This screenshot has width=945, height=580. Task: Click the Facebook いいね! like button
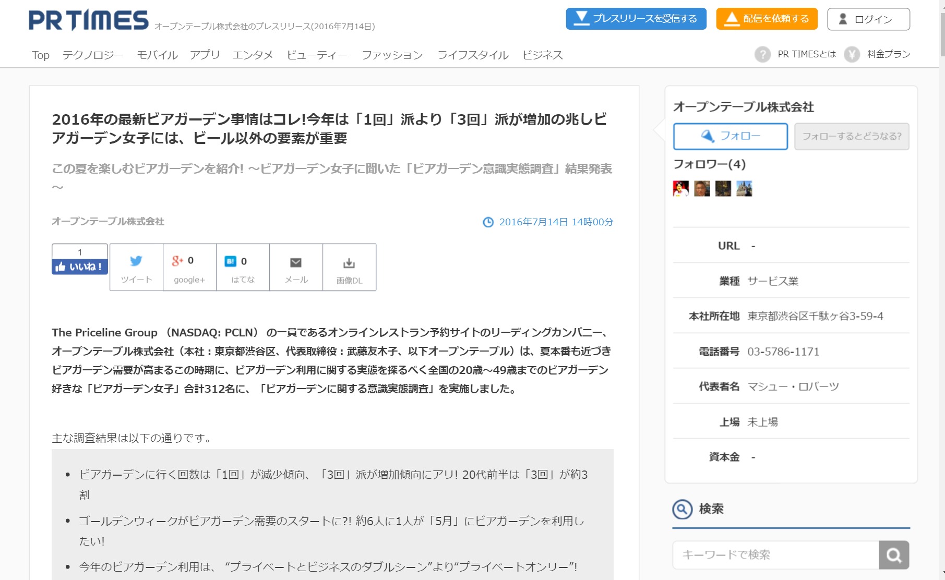coord(80,267)
